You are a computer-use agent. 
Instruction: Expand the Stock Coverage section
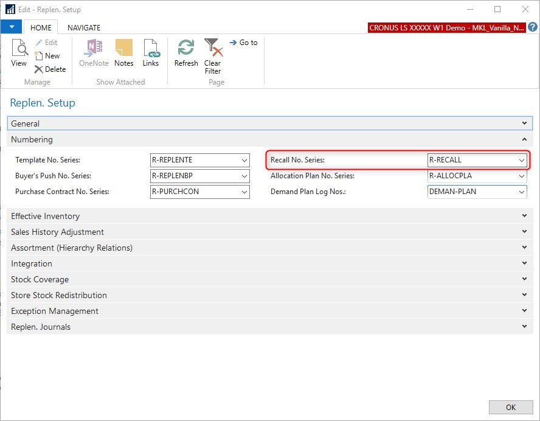click(524, 279)
